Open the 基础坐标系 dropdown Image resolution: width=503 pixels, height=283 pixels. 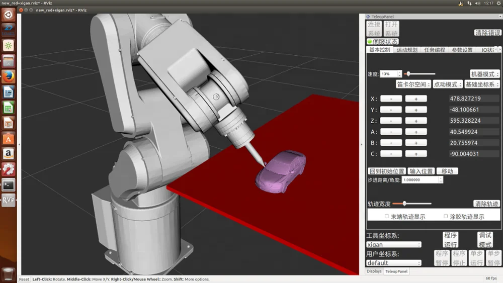coord(482,84)
